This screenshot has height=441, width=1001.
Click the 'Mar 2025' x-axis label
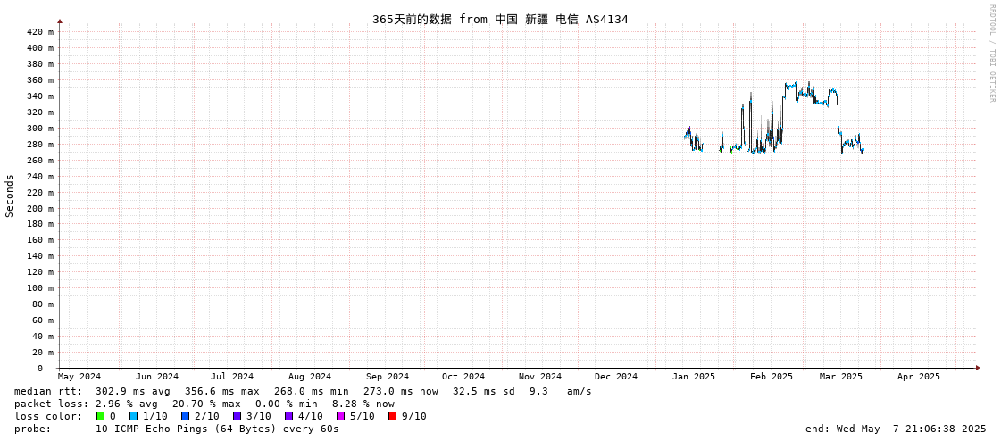coord(841,377)
